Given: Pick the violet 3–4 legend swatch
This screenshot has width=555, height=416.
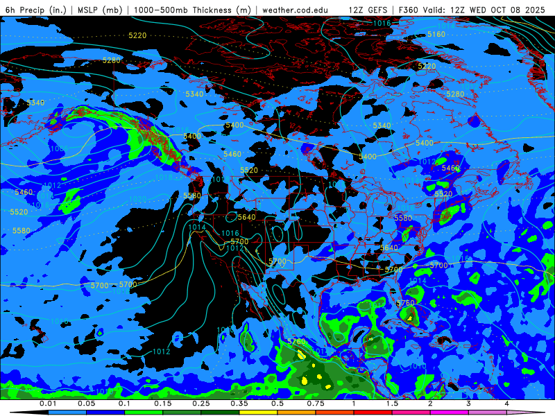Looking at the screenshot, I should coord(488,413).
